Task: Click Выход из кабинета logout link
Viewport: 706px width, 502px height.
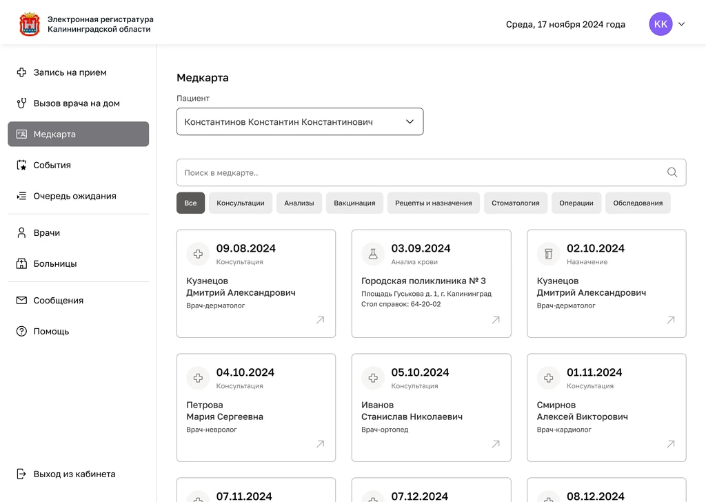Action: 74,474
